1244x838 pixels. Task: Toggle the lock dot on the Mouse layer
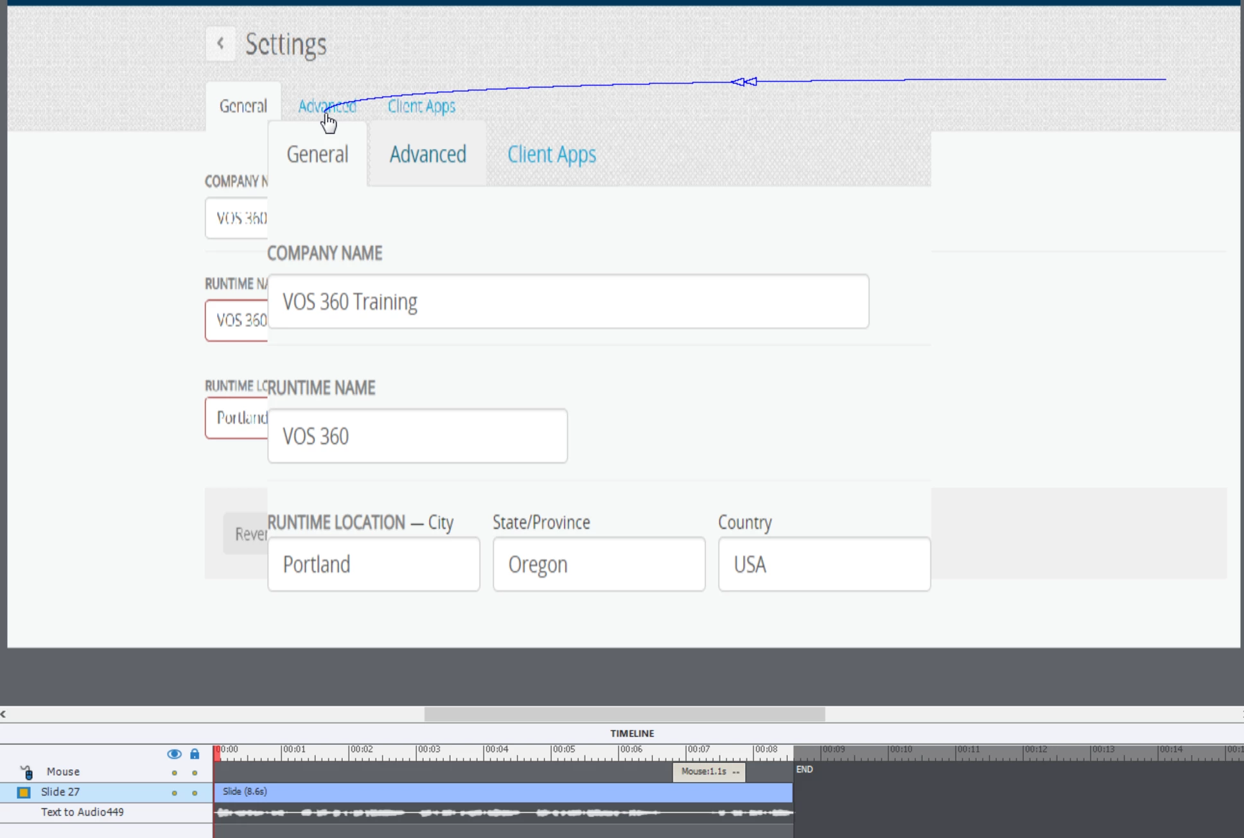tap(195, 773)
